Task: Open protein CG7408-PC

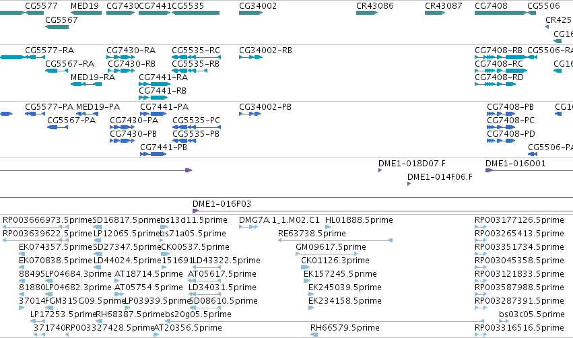Action: click(501, 127)
